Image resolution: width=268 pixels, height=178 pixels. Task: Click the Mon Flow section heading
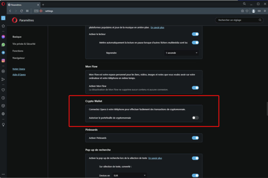click(91, 66)
